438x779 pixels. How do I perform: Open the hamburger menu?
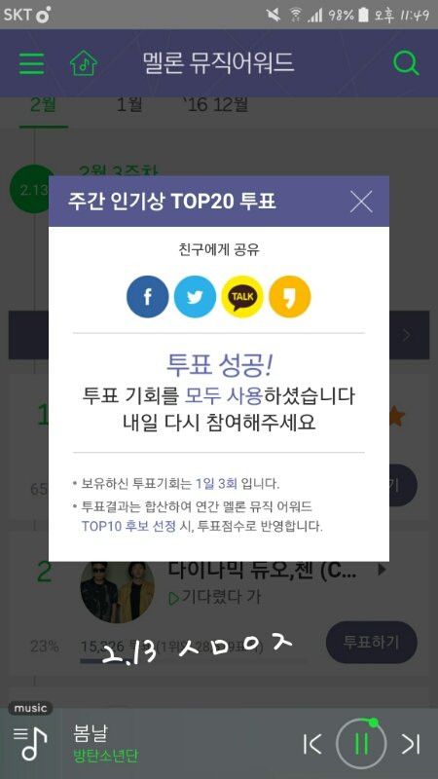pos(31,63)
